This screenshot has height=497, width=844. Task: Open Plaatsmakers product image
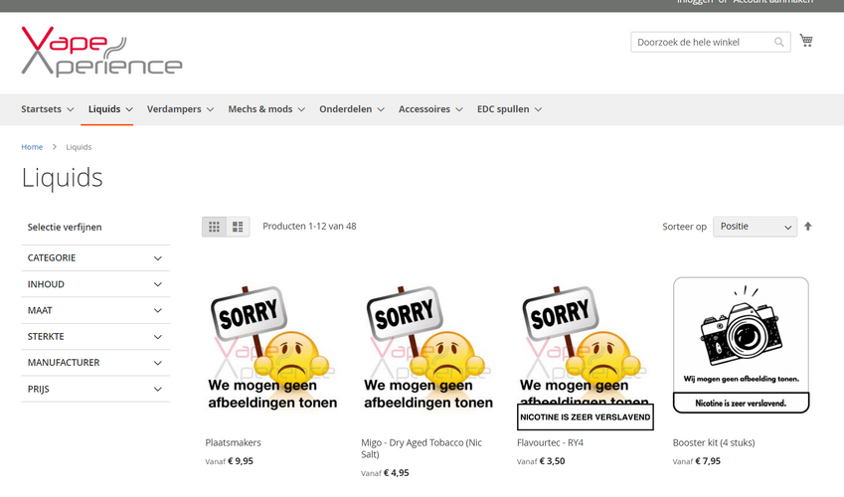(x=272, y=348)
